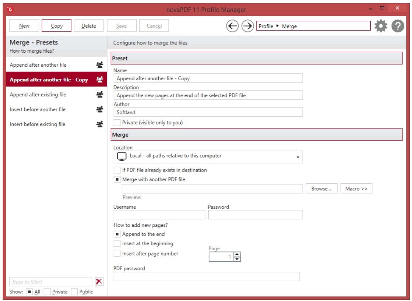Click the PDF password input field

(206, 277)
